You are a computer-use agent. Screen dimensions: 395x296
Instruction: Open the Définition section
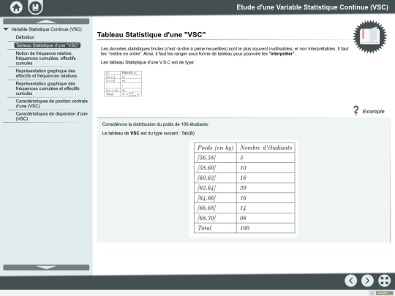pos(25,37)
